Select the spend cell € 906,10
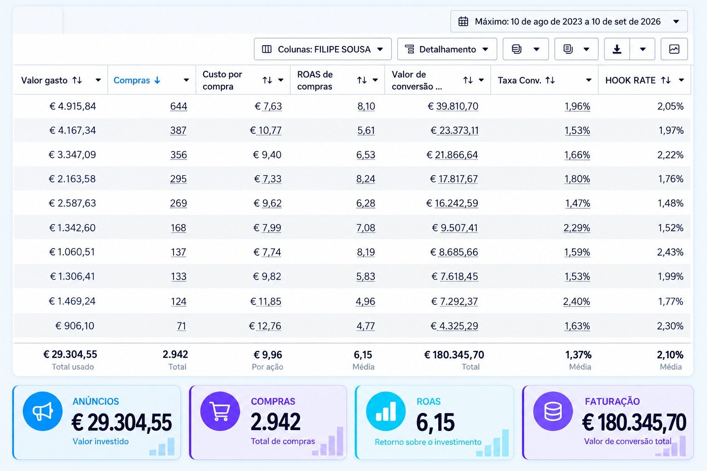The image size is (707, 471). pyautogui.click(x=75, y=326)
